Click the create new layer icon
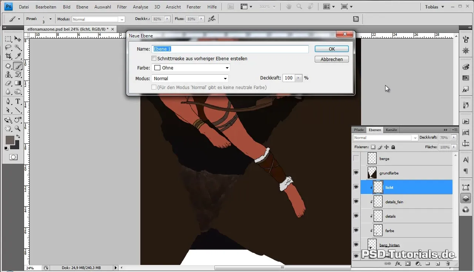 pos(437,263)
